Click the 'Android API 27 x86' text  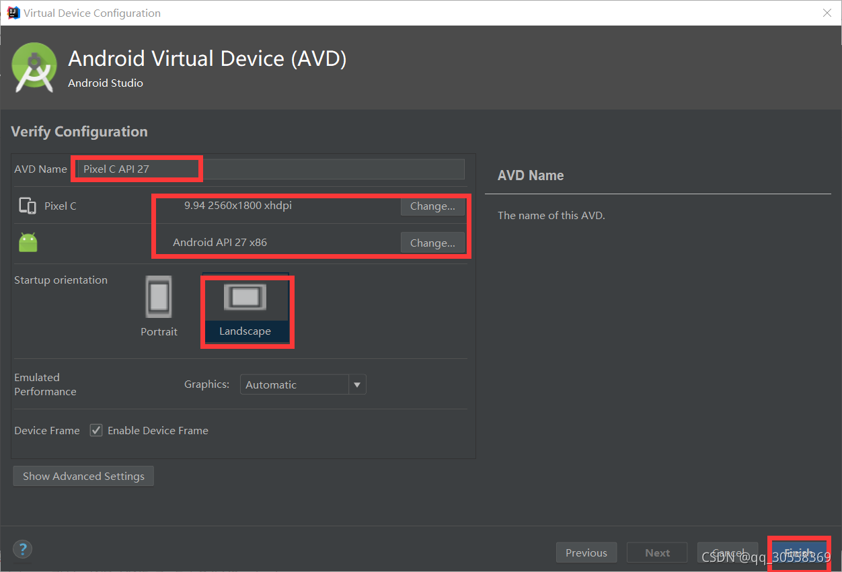pos(220,243)
